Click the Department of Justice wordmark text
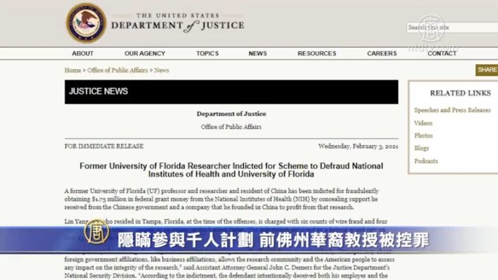Screen dimensions: 498x280 pyautogui.click(x=178, y=23)
